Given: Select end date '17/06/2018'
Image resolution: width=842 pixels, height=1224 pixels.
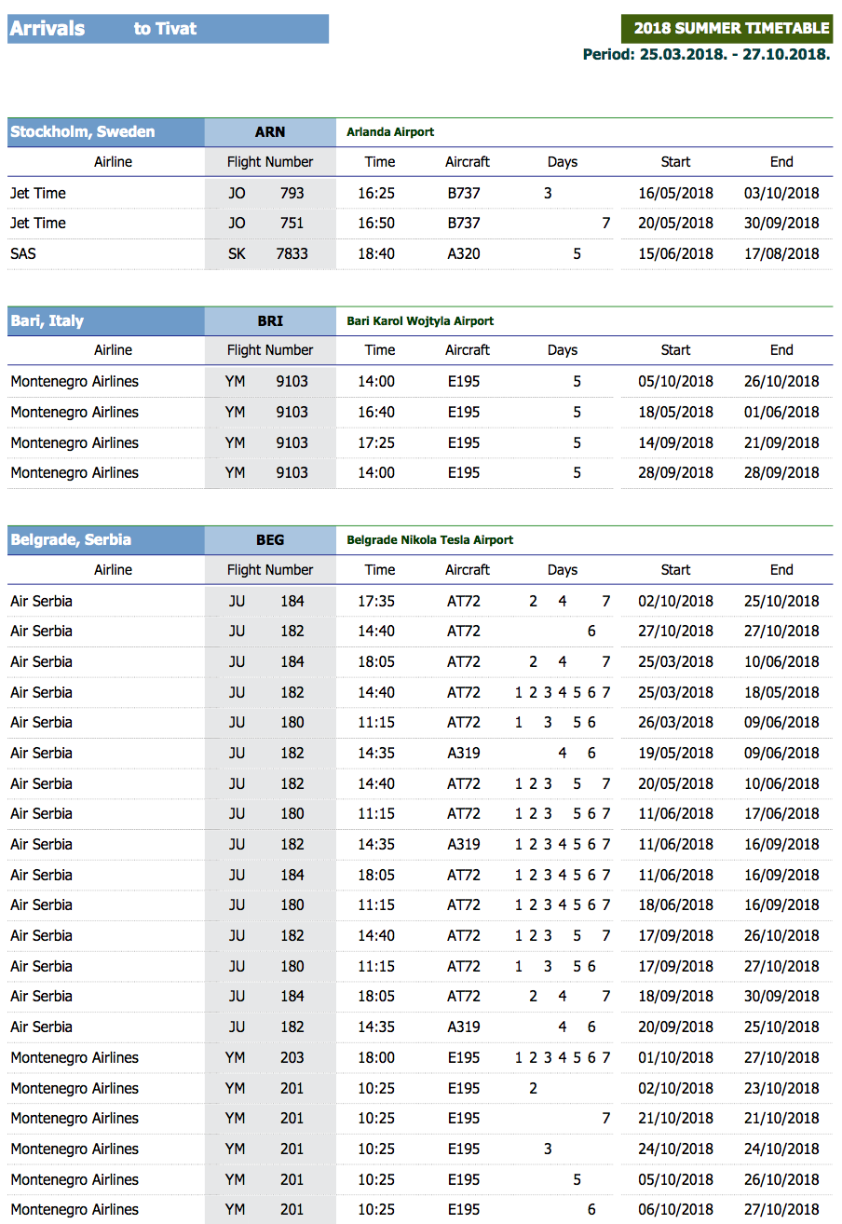Looking at the screenshot, I should [x=781, y=814].
